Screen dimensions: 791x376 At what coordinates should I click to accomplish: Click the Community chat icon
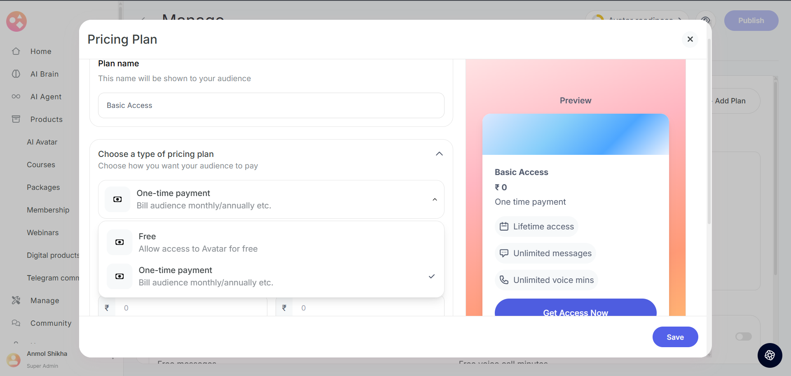(16, 323)
